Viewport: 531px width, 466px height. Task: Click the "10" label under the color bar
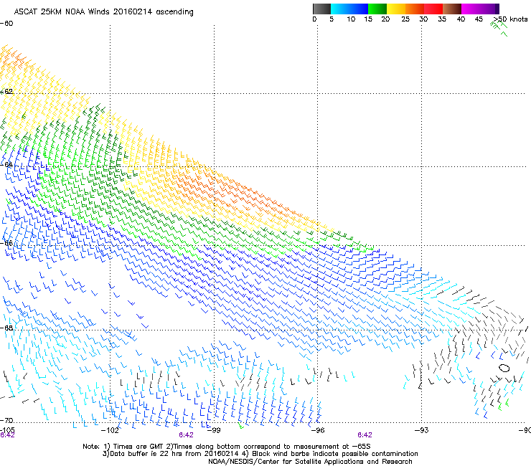(351, 19)
